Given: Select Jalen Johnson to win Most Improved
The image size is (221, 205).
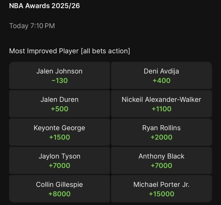Looking at the screenshot, I should click(x=59, y=75).
